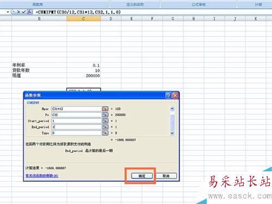272x204 pixels.
Task: Select column D header
Action: 111,18
